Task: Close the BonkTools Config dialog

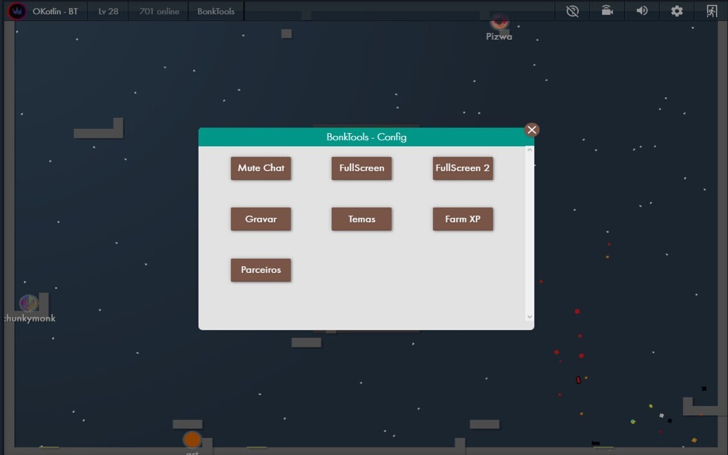Action: (532, 130)
